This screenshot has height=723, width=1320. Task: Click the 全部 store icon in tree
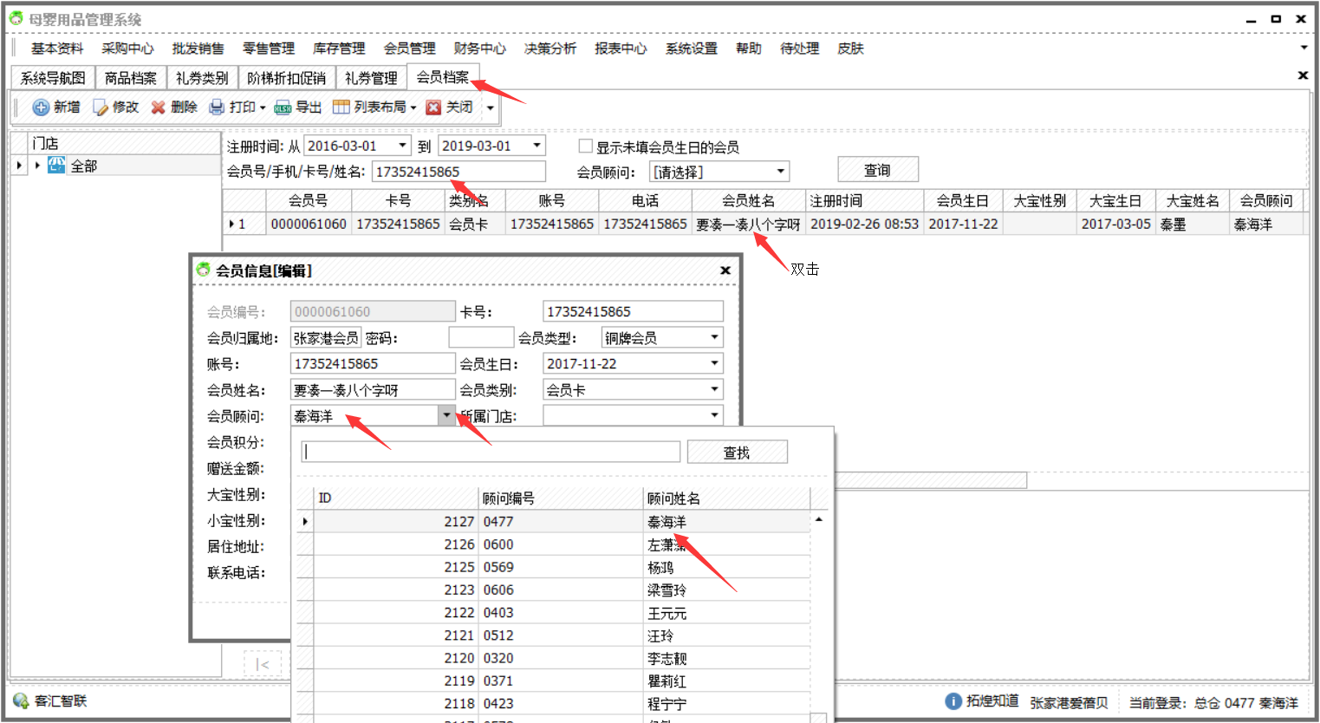point(57,165)
